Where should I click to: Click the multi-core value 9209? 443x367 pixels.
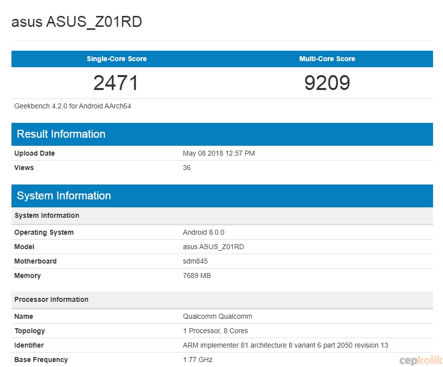coord(327,83)
